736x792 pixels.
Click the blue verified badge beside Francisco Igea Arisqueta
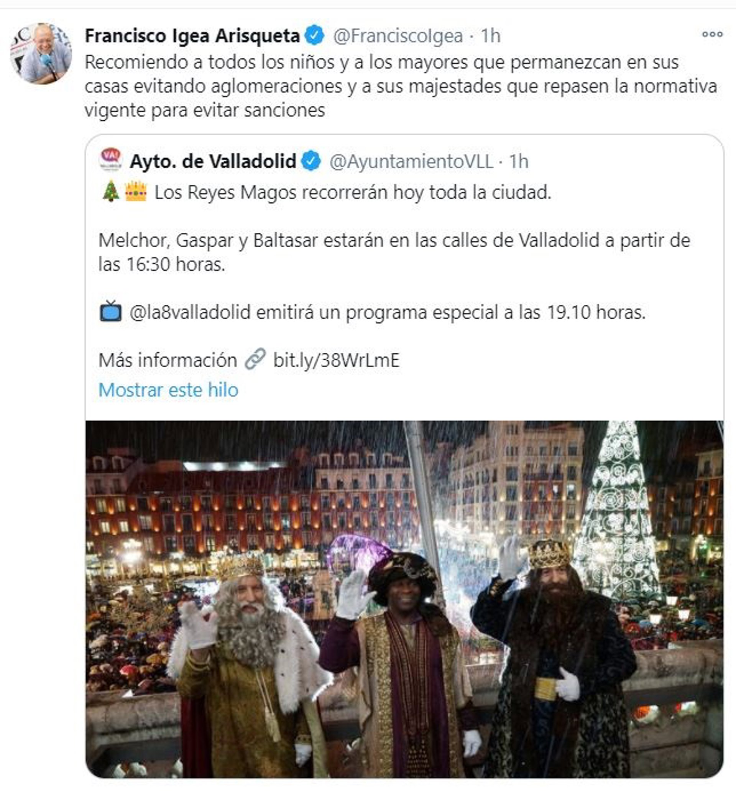coord(315,35)
